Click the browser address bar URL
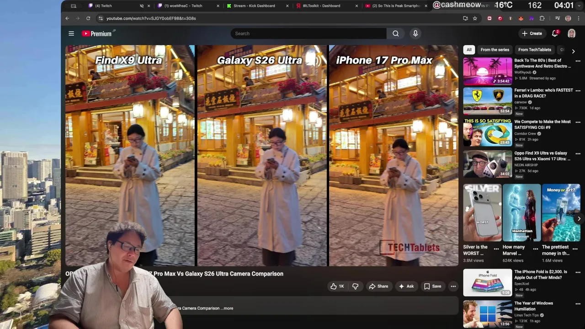Image resolution: width=585 pixels, height=329 pixels. (151, 18)
